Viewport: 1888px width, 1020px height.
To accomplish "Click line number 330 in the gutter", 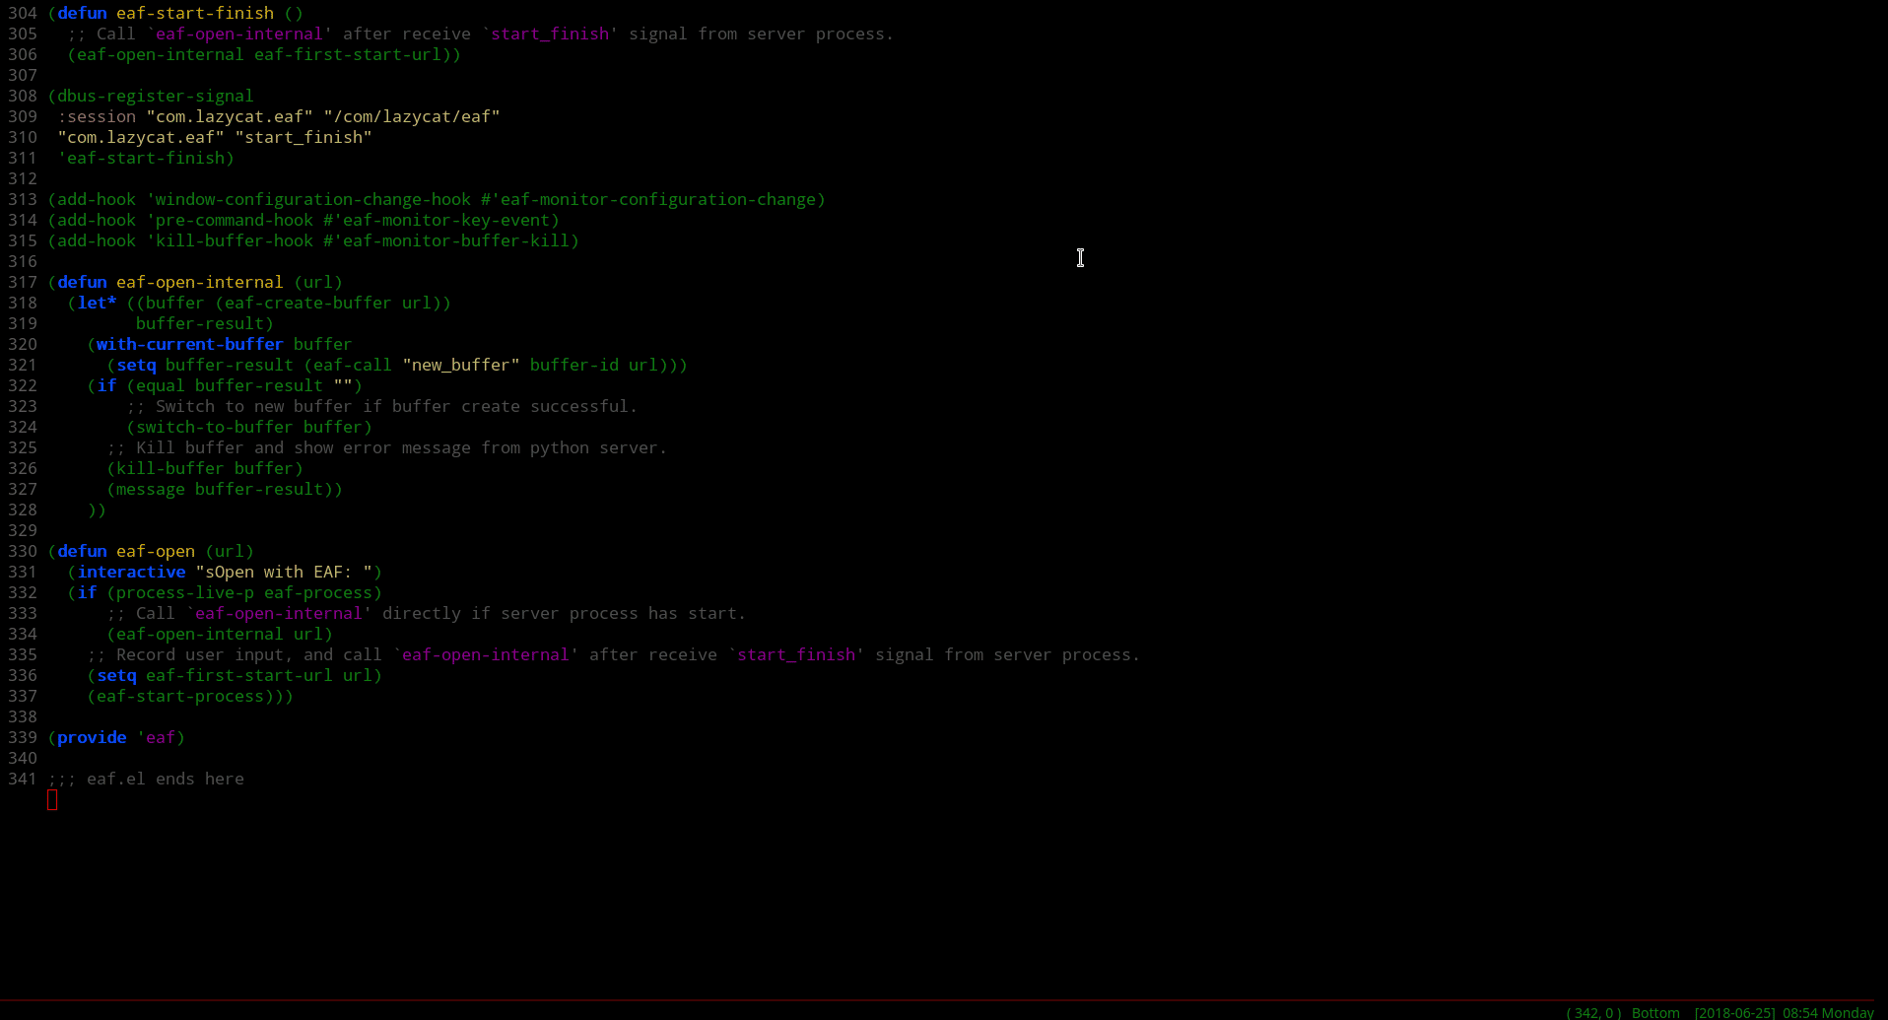I will 23,551.
